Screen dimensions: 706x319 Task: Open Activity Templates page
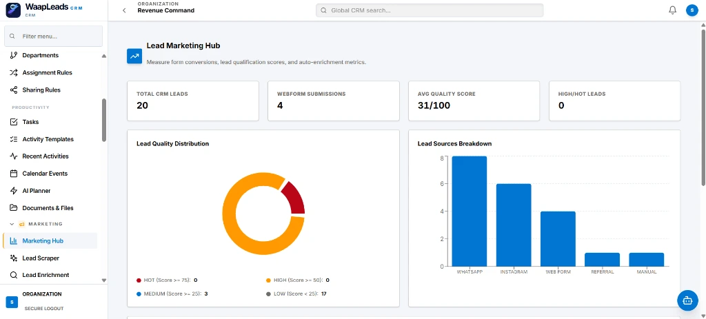pos(50,139)
